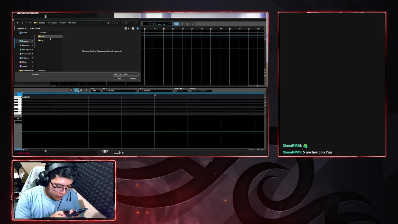Sort files by Nombre column
This screenshot has height=224, width=398.
[x=43, y=32]
